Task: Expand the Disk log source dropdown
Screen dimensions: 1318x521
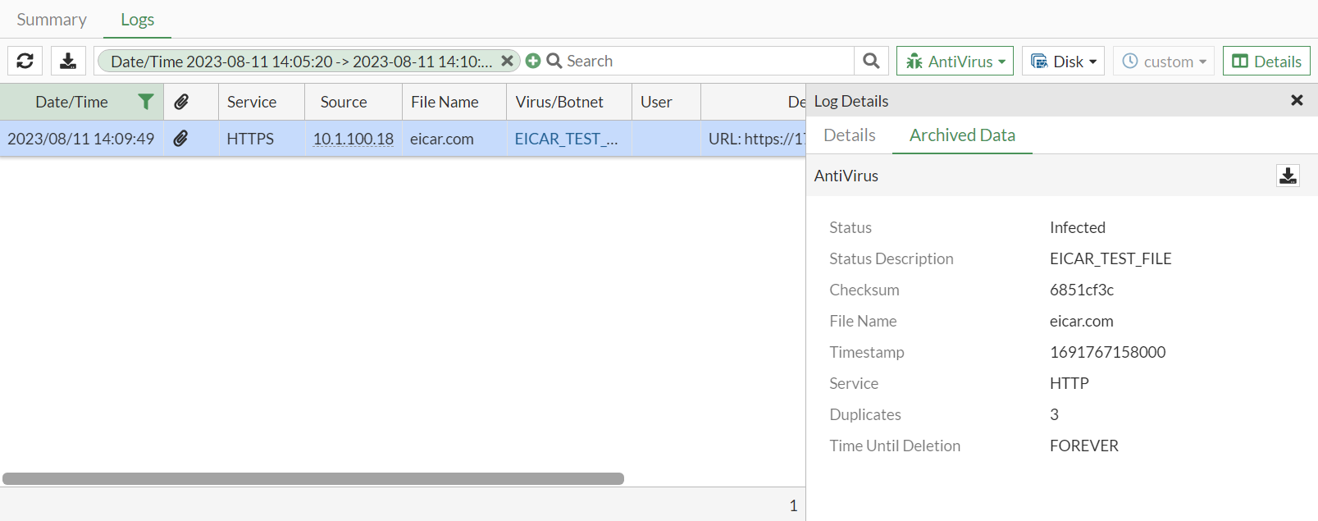Action: [x=1063, y=62]
